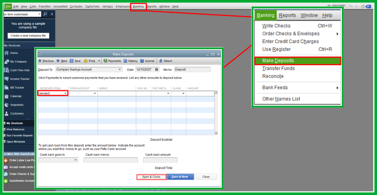Click the chat bubbles icon near DISCOVERY
This screenshot has width=377, height=195.
click(x=351, y=6)
